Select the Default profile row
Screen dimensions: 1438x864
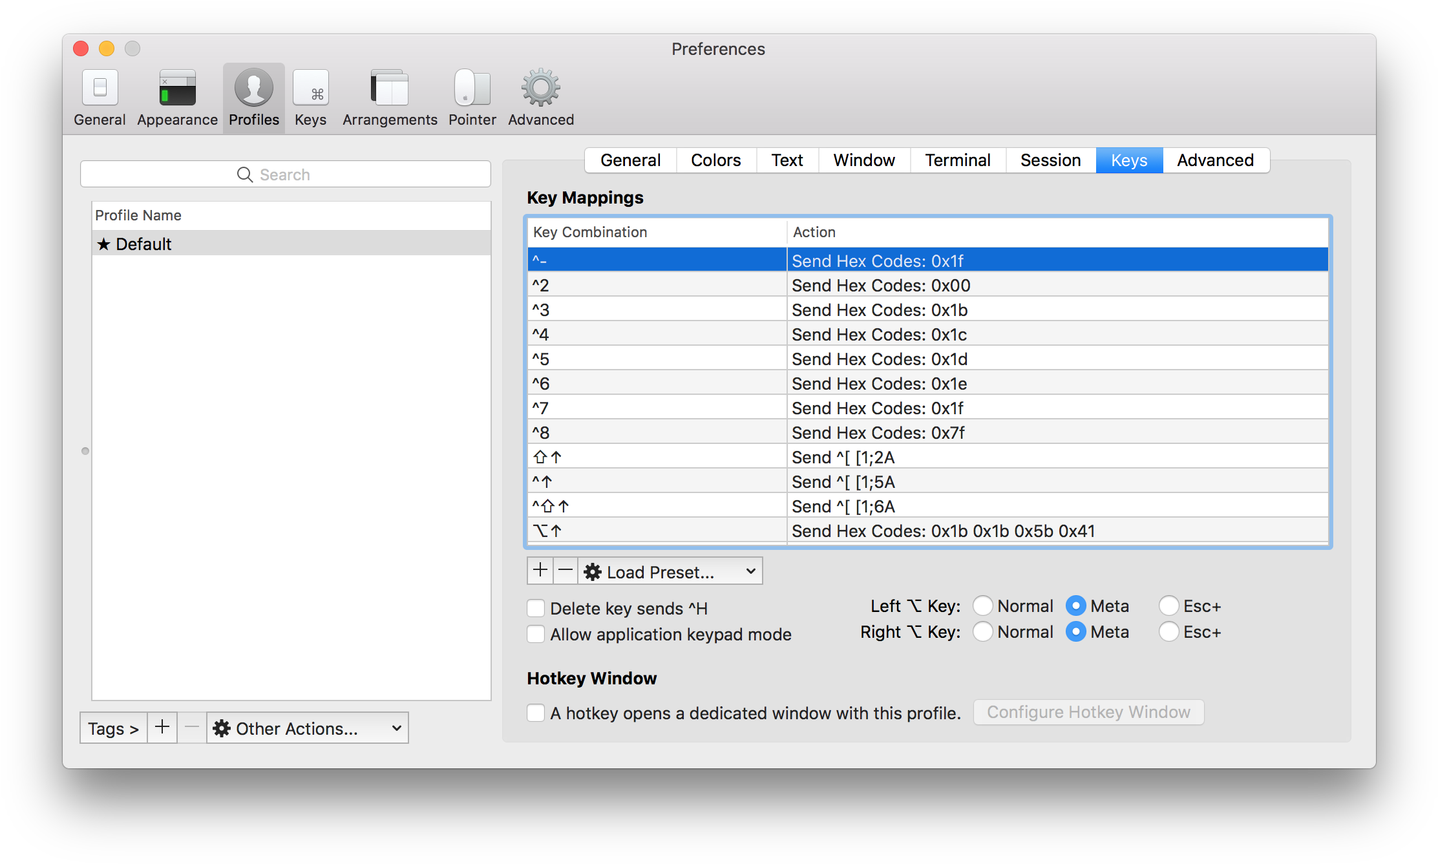click(291, 244)
